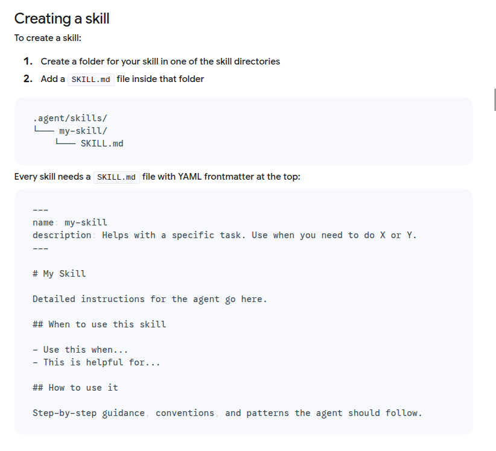Click the "# My Skill" heading line
Viewport: 496px width, 451px height.
tap(59, 274)
